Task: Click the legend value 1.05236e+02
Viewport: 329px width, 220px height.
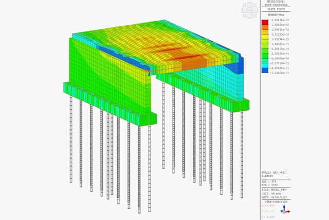Action: (280, 39)
